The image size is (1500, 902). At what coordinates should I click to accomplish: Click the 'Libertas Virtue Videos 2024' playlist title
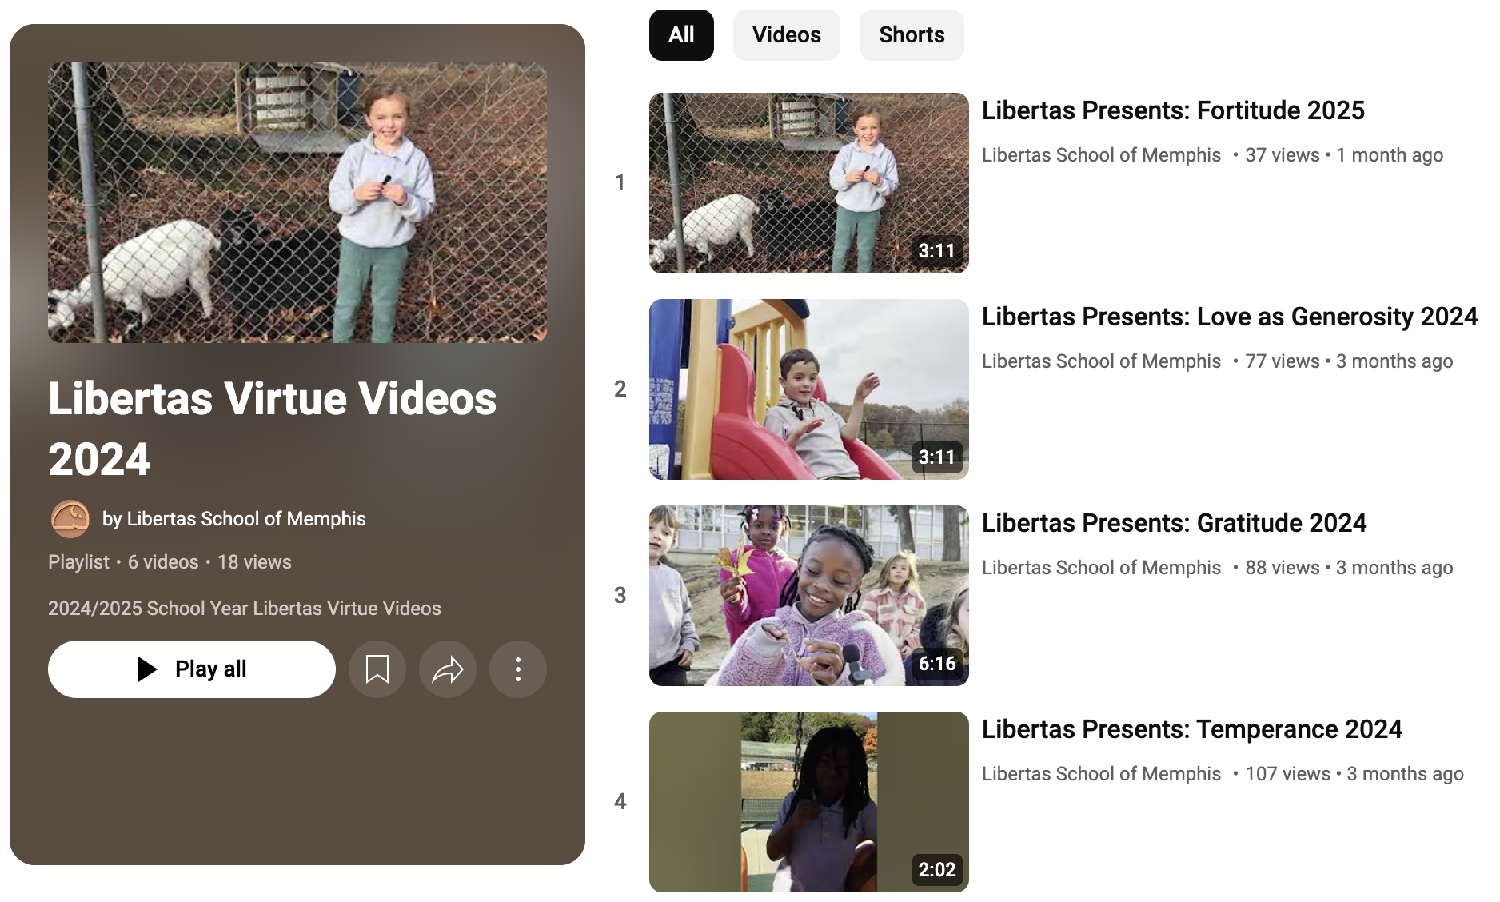272,429
